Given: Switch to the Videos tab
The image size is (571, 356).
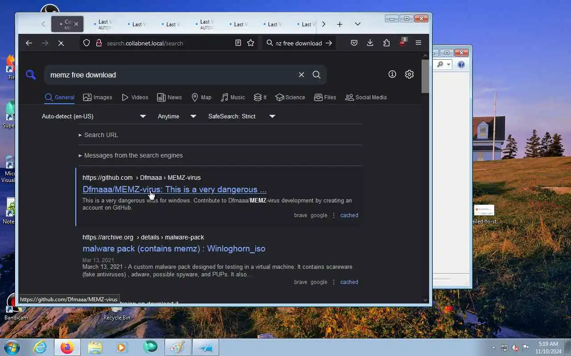Looking at the screenshot, I should tap(135, 97).
